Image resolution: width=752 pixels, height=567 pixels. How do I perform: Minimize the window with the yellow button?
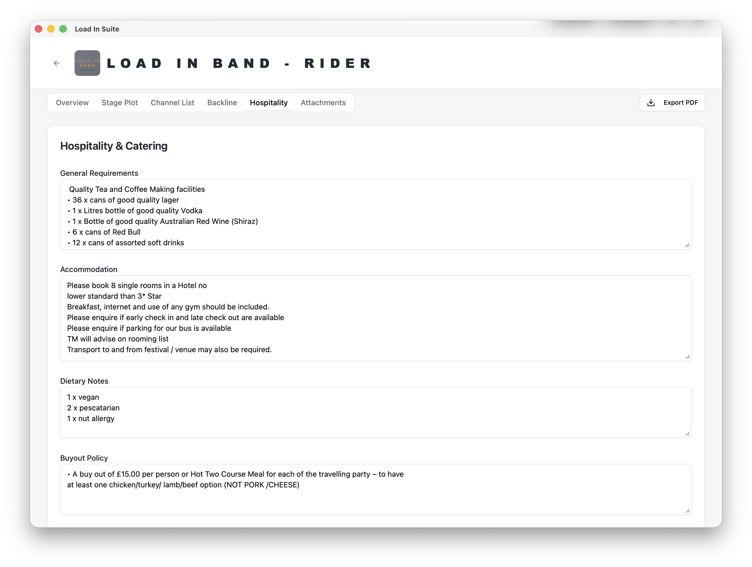point(51,29)
